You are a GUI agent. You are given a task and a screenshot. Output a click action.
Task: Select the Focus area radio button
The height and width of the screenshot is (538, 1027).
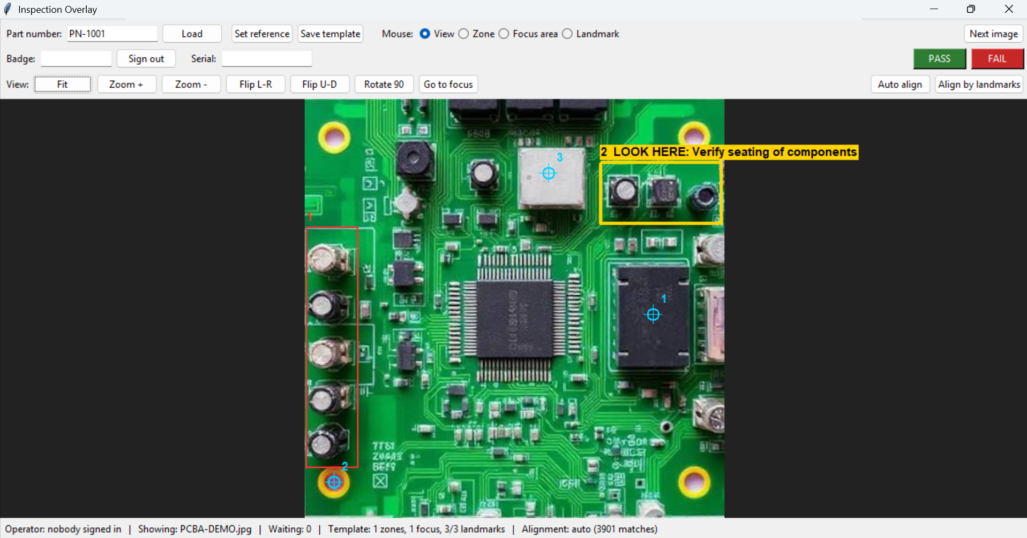click(504, 34)
